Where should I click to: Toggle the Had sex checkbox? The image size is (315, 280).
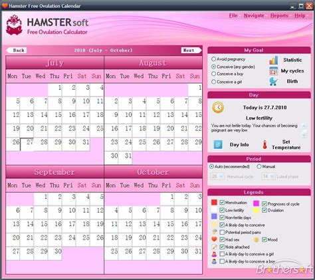[x=222, y=239]
